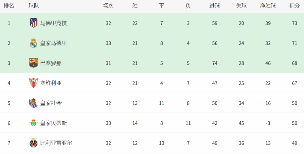This screenshot has height=154, width=304.
Task: Click the 失球 column header
Action: (x=242, y=6)
